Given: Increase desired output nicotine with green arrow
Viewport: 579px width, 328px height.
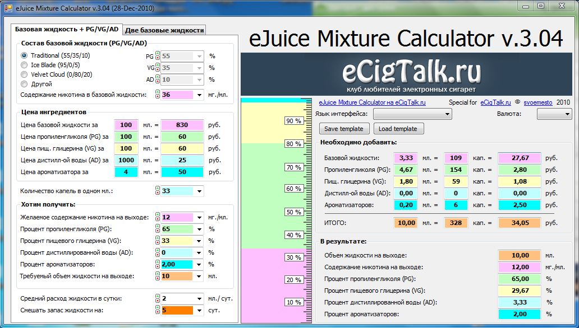Looking at the screenshot, I should pyautogui.click(x=158, y=215).
